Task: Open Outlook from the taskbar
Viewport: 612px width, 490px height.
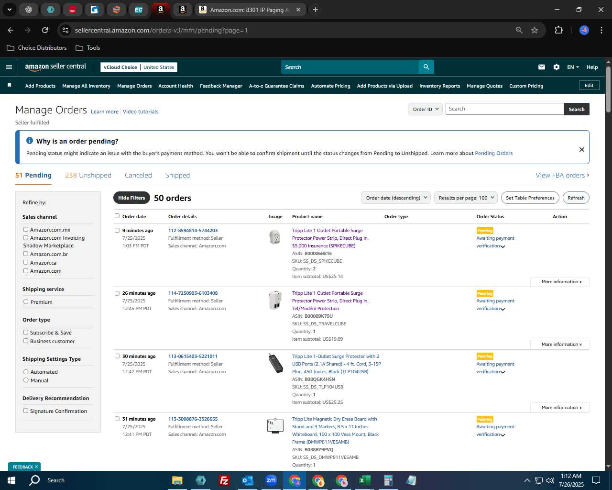Action: 247,480
